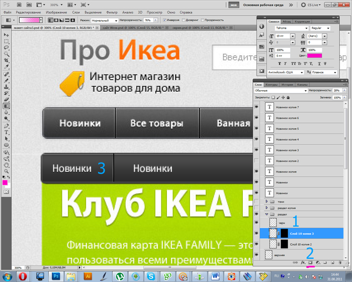Open the CS Live button
Viewport: 352px width, 282px height.
[311, 5]
